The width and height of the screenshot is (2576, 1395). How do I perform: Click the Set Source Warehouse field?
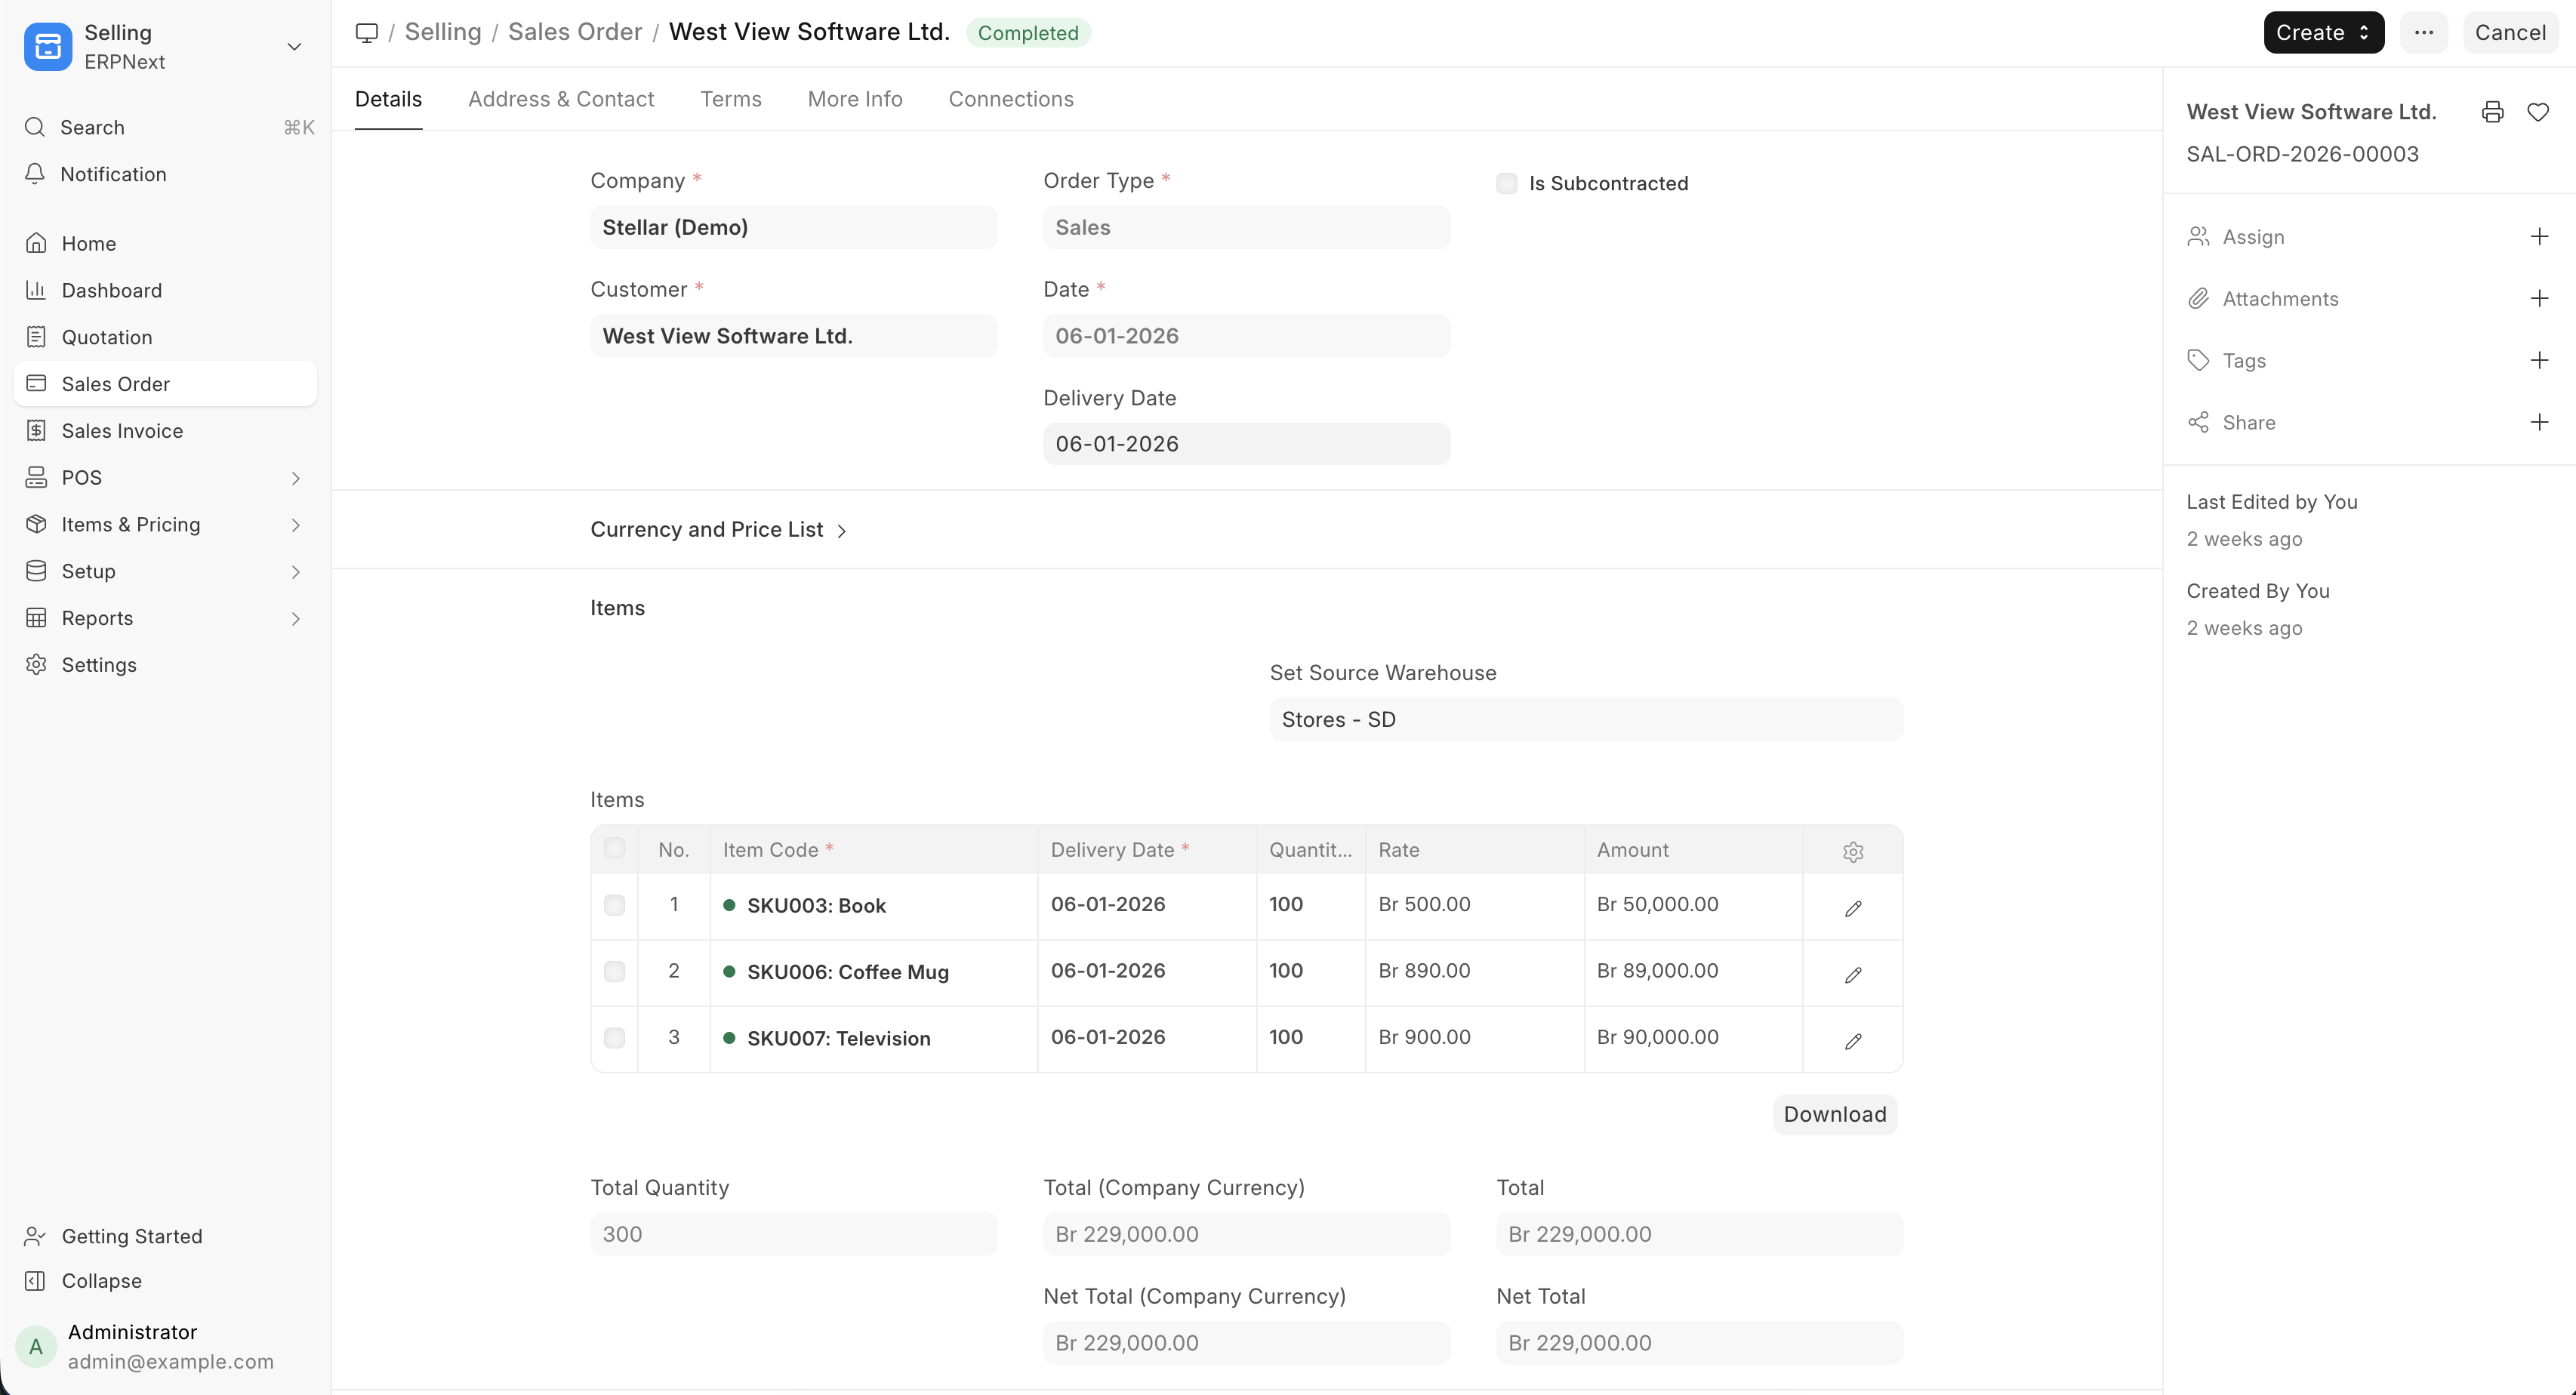tap(1585, 719)
